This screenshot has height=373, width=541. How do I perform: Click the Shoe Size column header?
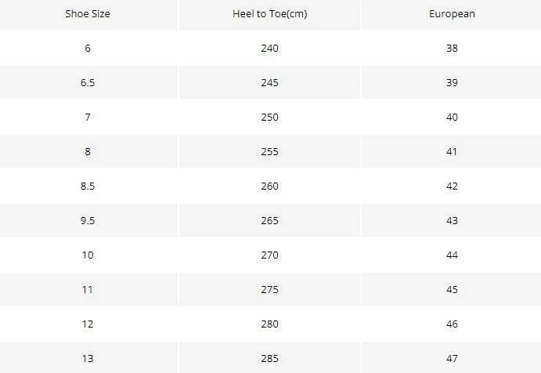[88, 14]
